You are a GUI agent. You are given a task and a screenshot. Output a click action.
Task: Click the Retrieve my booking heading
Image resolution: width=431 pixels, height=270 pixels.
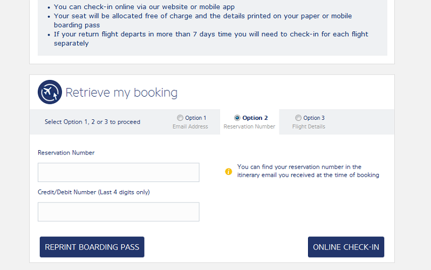tap(121, 93)
